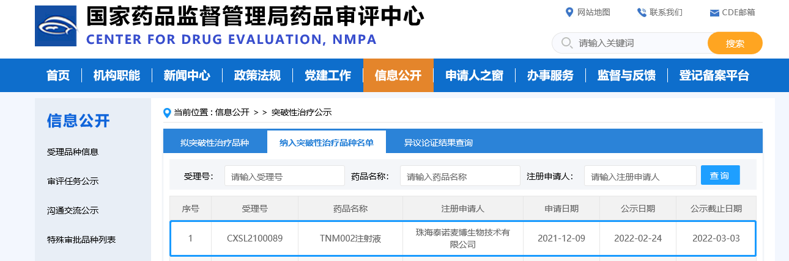Click the site map pin icon
789x261 pixels.
pyautogui.click(x=569, y=12)
